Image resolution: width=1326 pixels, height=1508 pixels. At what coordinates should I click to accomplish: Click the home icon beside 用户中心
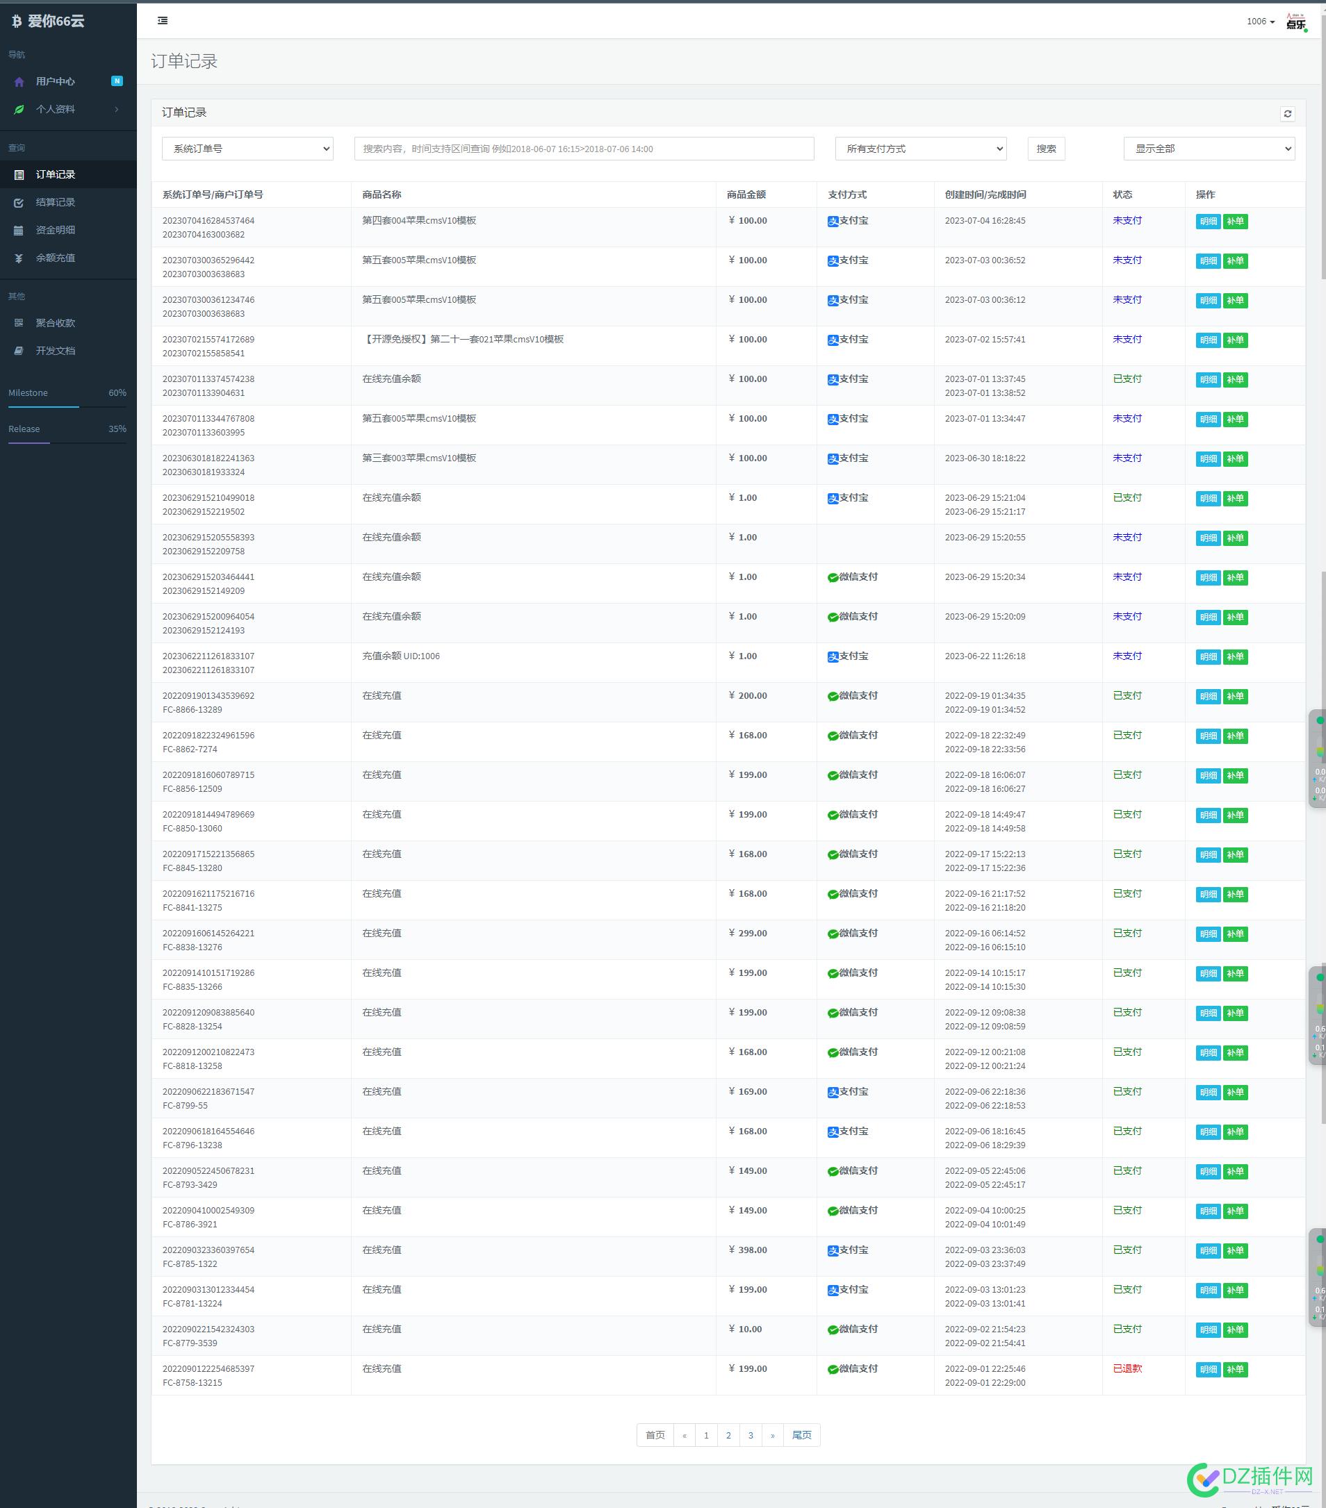[x=19, y=82]
